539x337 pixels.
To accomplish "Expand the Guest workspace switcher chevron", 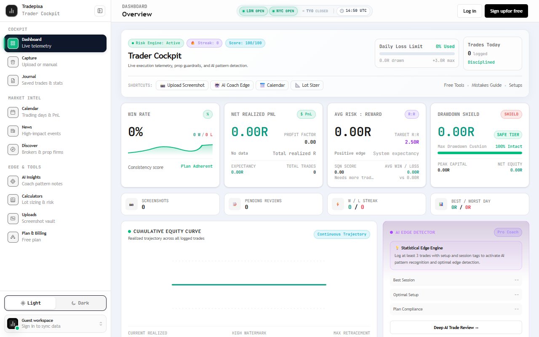I will pos(101,324).
